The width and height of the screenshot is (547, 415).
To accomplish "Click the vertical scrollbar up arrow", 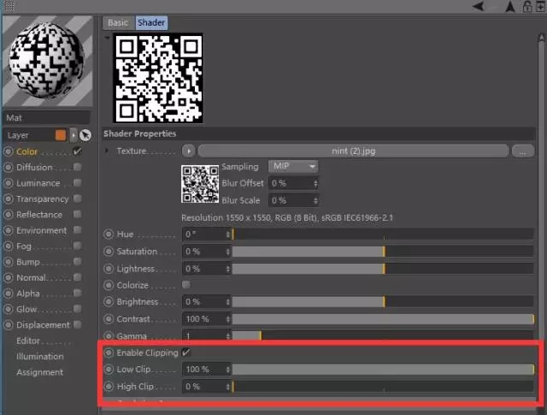I will coord(541,38).
